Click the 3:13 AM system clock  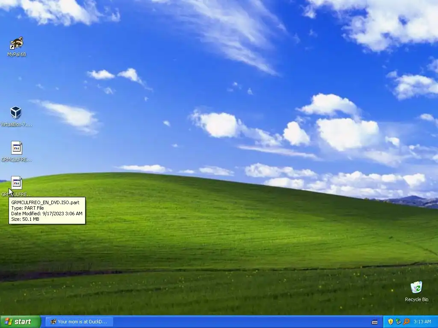pyautogui.click(x=422, y=322)
